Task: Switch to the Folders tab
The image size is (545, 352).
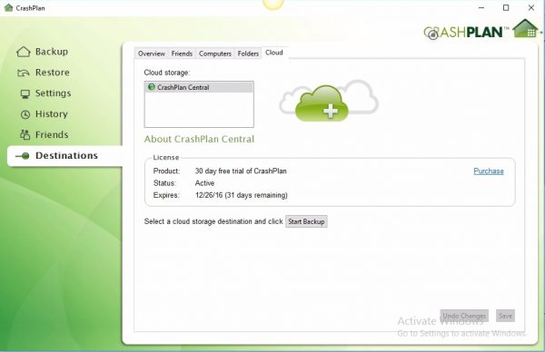Action: pyautogui.click(x=248, y=54)
